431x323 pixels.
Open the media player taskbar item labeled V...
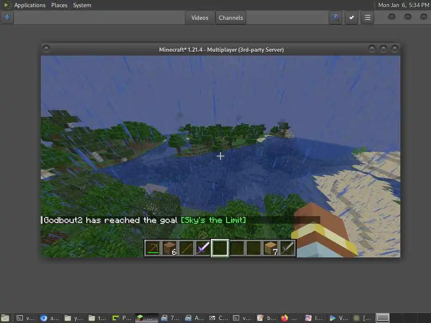[x=338, y=318]
